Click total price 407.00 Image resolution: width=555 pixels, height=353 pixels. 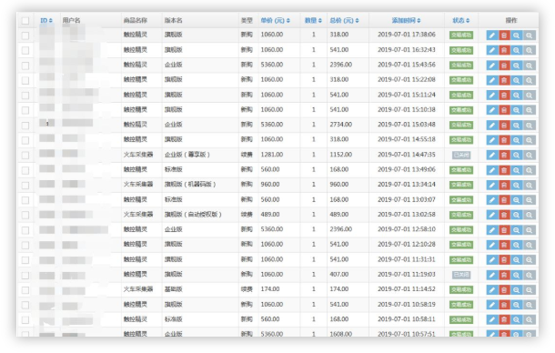tap(339, 274)
